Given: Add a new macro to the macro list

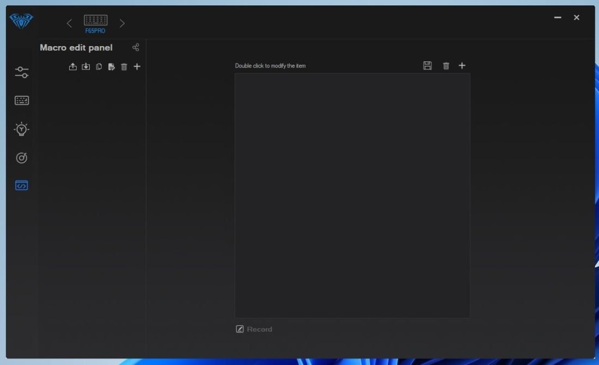Looking at the screenshot, I should [x=137, y=67].
